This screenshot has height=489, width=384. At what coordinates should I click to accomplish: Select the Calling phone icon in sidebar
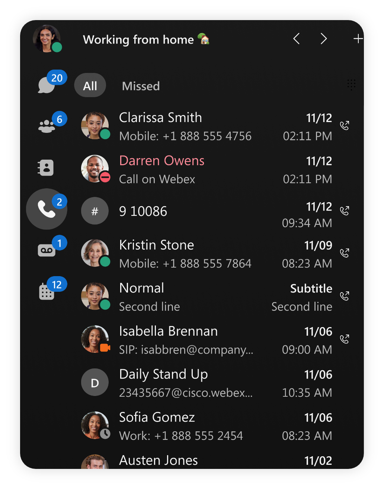pyautogui.click(x=47, y=210)
